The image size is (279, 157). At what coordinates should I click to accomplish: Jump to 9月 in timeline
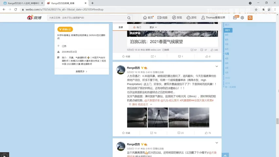227,35
